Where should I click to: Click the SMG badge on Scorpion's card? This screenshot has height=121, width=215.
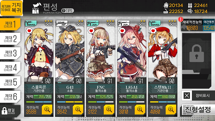tap(31, 23)
